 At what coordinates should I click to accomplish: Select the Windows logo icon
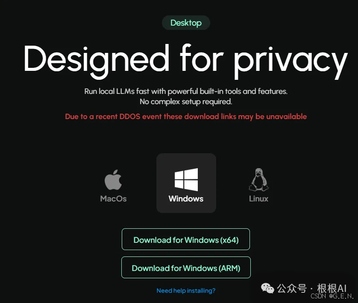pyautogui.click(x=186, y=180)
